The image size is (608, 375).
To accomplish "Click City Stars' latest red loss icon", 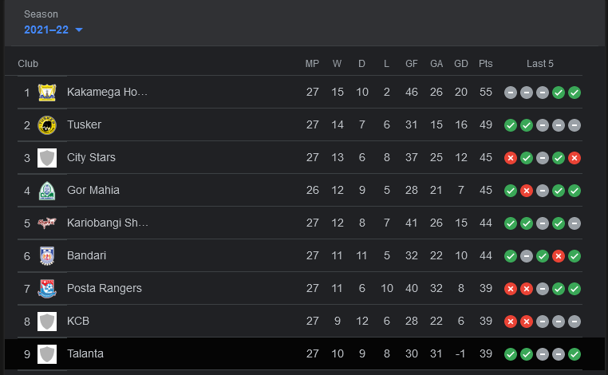I will click(x=574, y=158).
